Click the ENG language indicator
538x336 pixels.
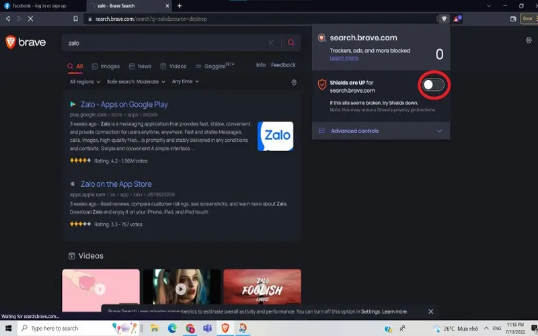coord(497,328)
